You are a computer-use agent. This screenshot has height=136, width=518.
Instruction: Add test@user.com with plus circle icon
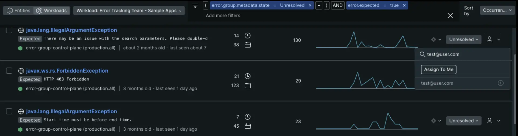coord(500,83)
